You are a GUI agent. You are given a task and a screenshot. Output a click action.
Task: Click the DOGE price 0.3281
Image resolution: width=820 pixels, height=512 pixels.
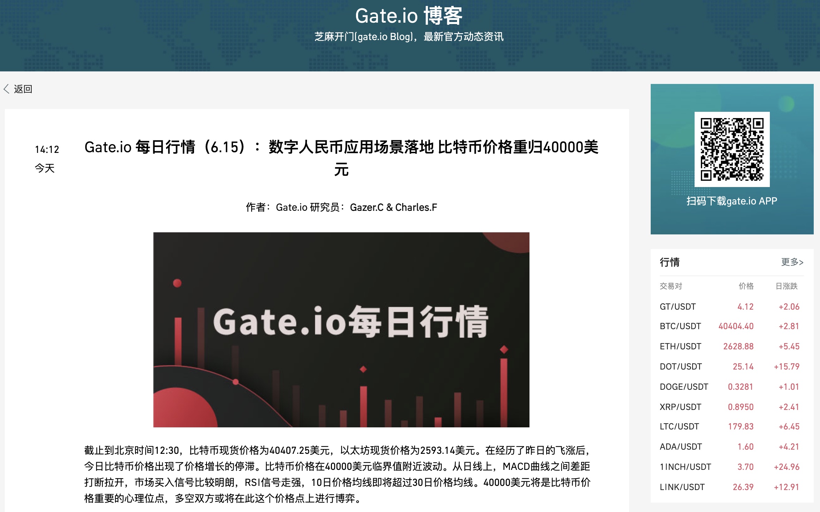[x=741, y=387]
